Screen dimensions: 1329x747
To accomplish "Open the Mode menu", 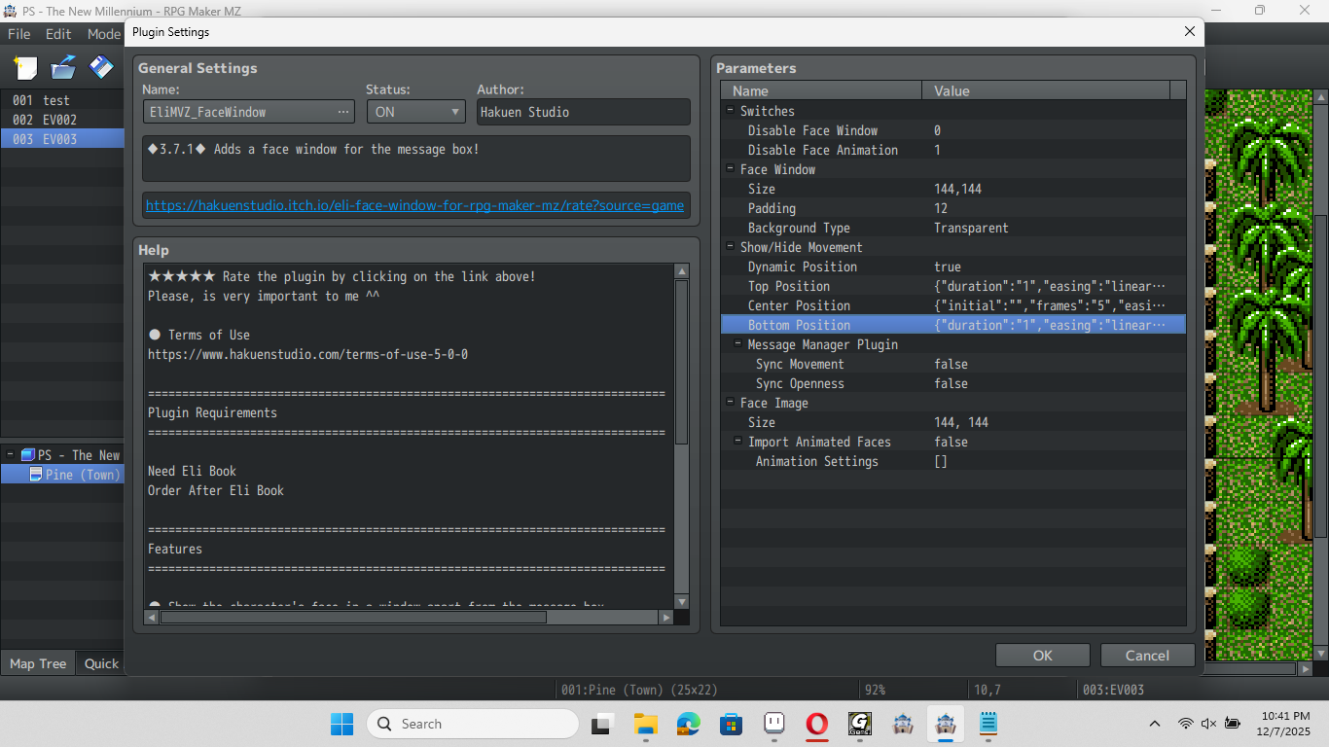I will (x=103, y=33).
